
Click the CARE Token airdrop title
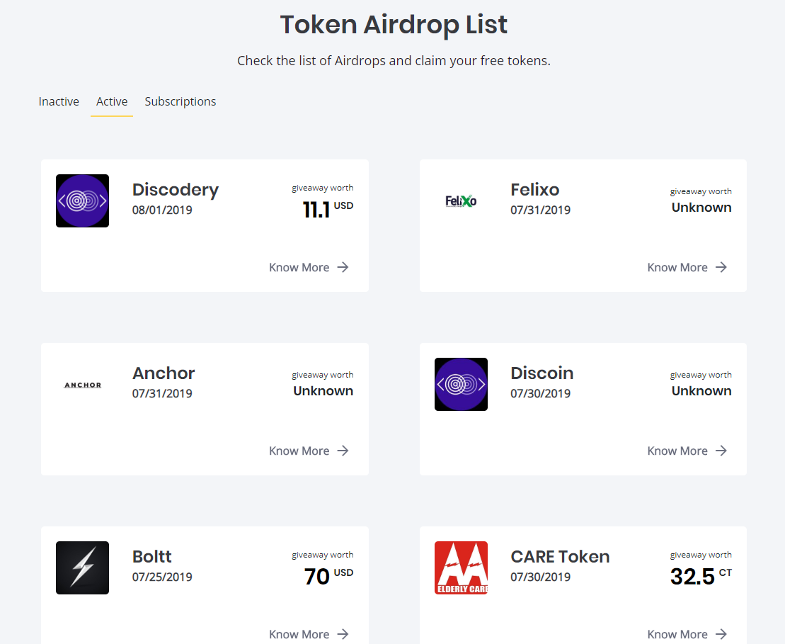560,556
